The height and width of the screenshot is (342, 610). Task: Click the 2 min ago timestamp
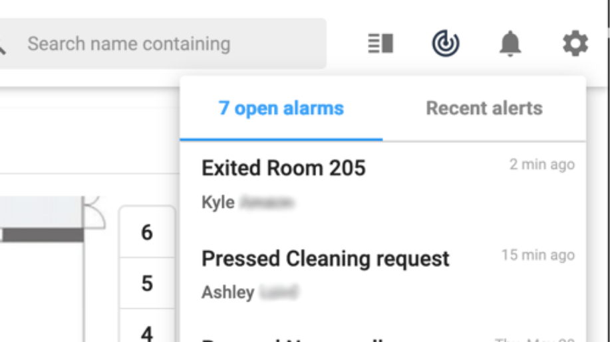click(542, 165)
